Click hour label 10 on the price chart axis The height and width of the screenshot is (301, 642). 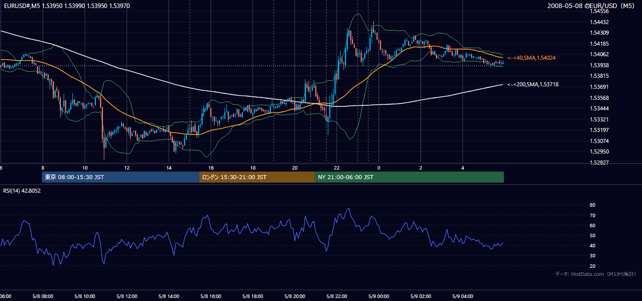(85, 168)
